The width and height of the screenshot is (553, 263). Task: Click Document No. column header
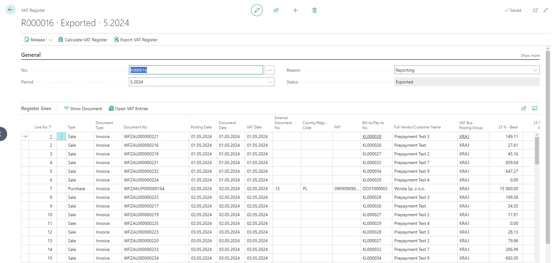pyautogui.click(x=136, y=127)
